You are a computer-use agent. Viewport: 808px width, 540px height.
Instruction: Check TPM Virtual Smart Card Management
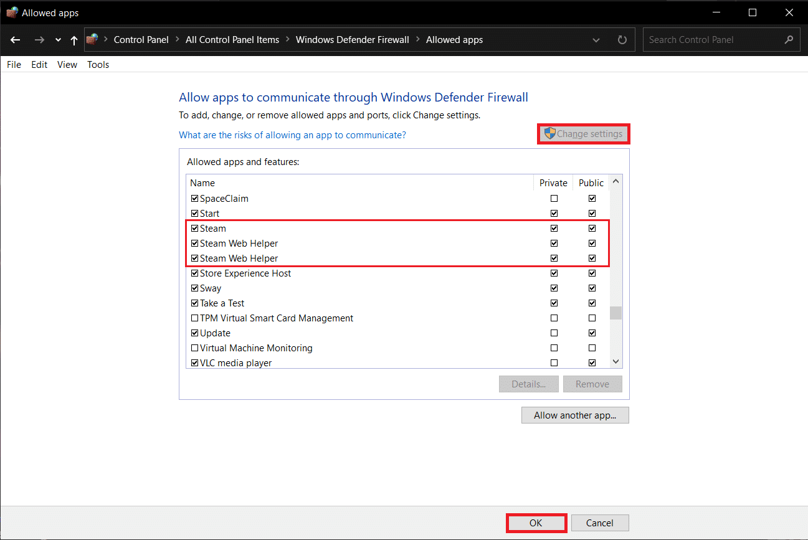click(x=194, y=318)
